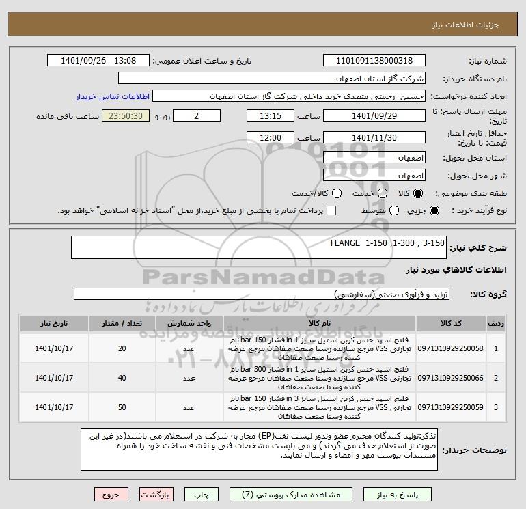Click row 1 flange 1 in 150 bar description
The height and width of the screenshot is (509, 526).
tap(320, 348)
